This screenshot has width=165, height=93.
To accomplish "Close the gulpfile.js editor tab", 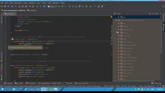I will tap(15, 14).
